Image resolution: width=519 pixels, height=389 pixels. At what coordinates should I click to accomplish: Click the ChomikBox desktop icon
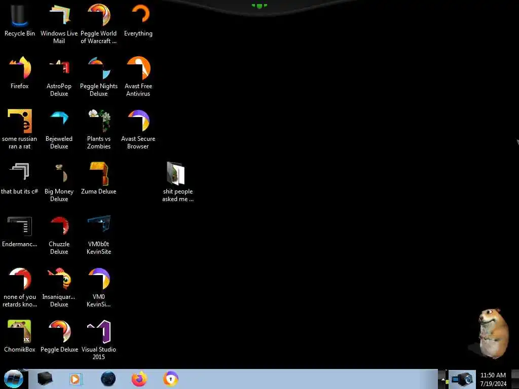[20, 336]
